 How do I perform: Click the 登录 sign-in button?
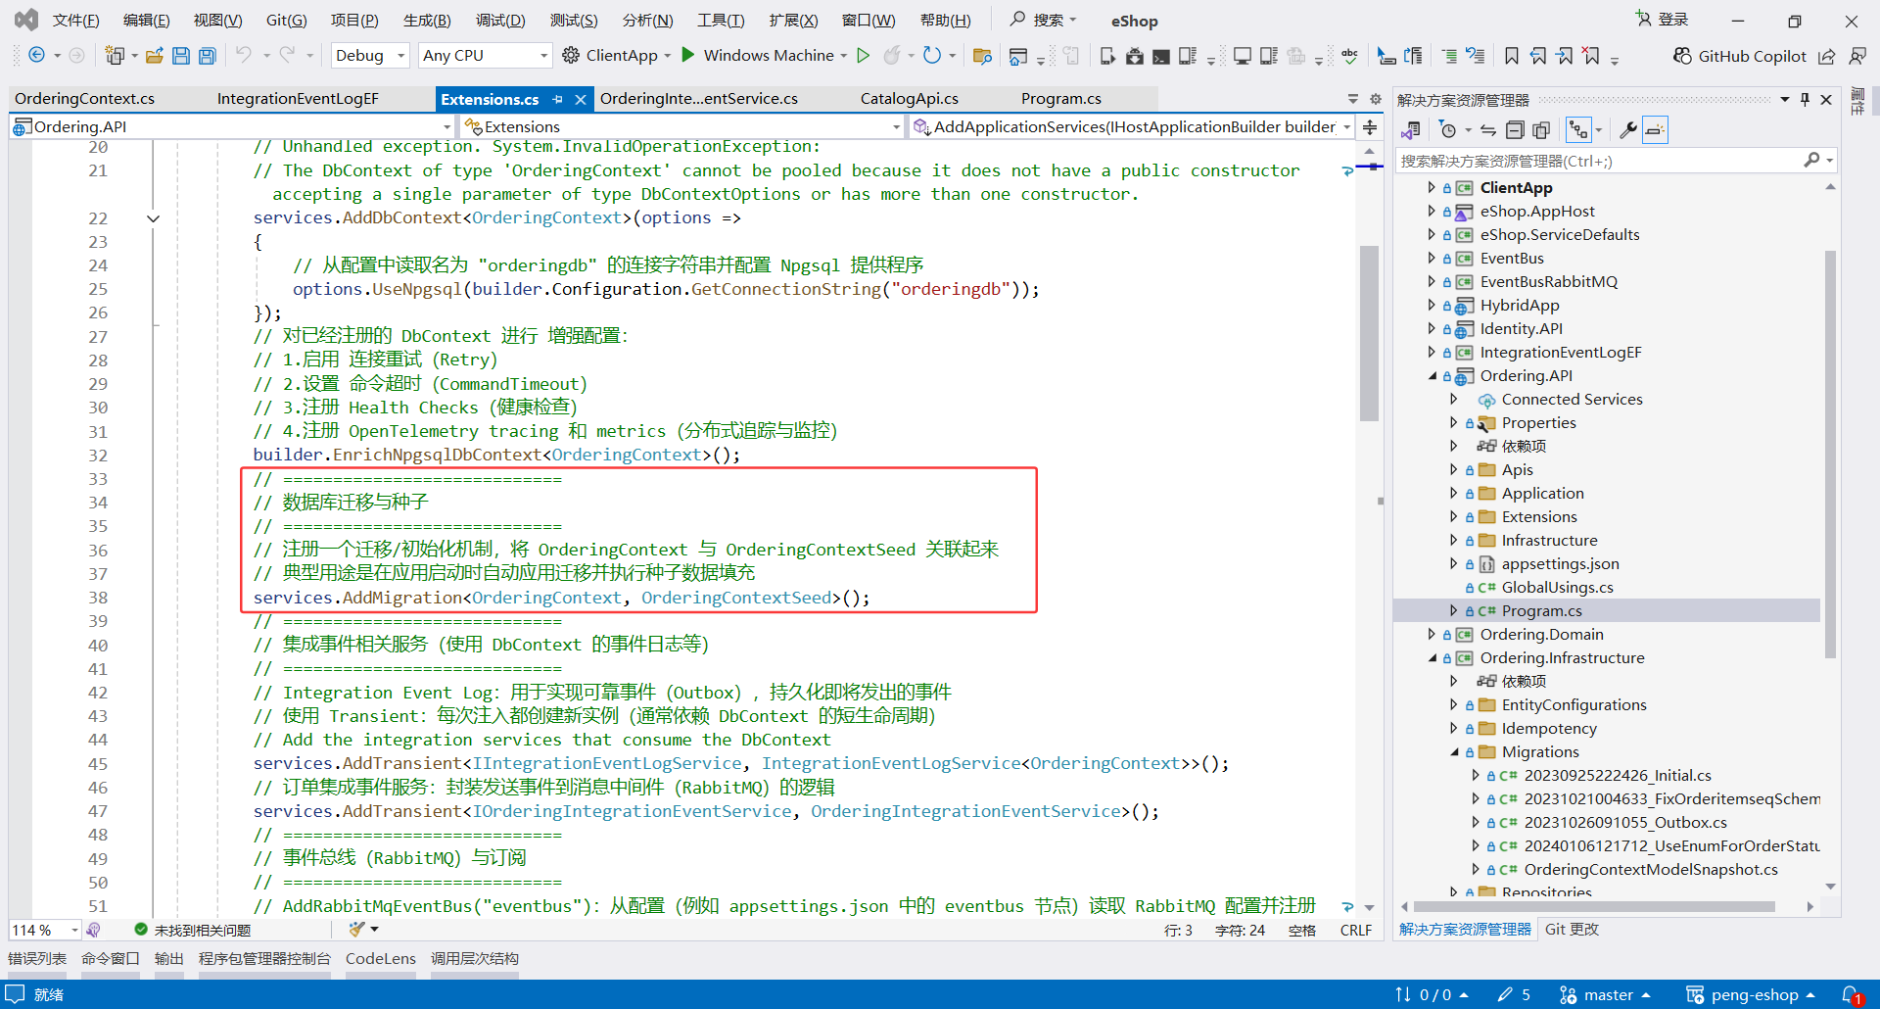pyautogui.click(x=1663, y=20)
